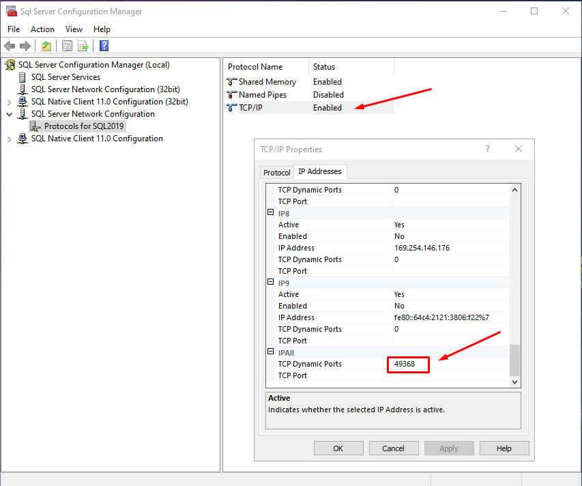Click the Cancel button
The width and height of the screenshot is (582, 486).
pos(394,448)
